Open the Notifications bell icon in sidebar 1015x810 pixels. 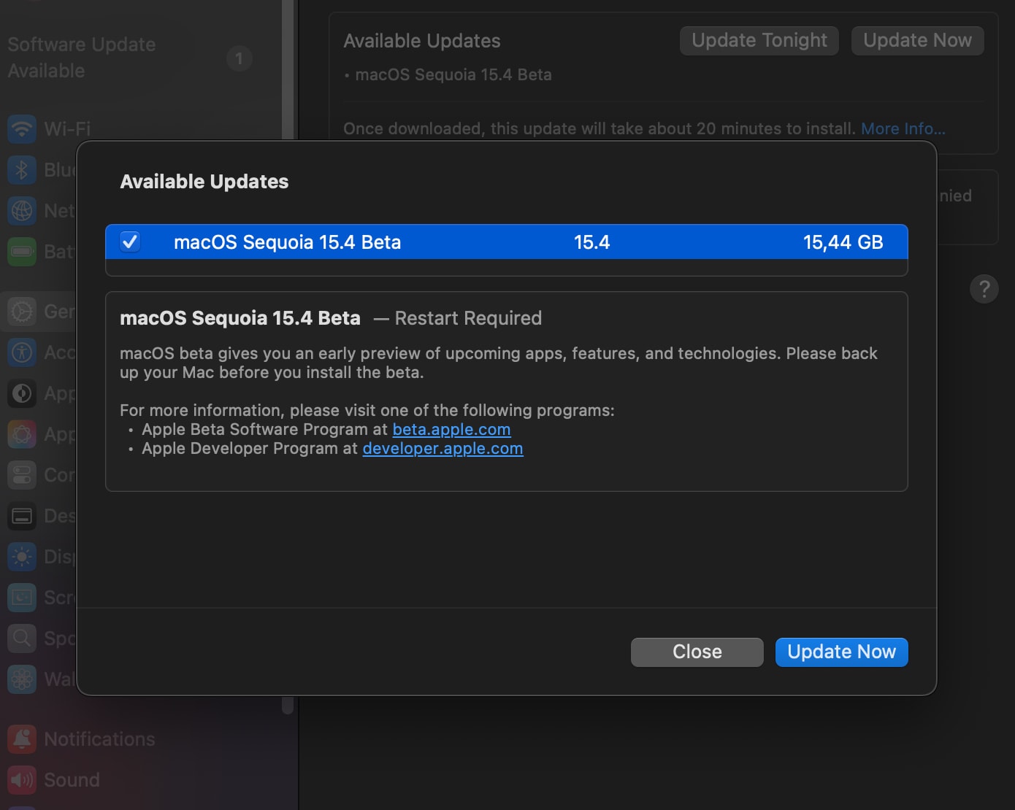22,739
